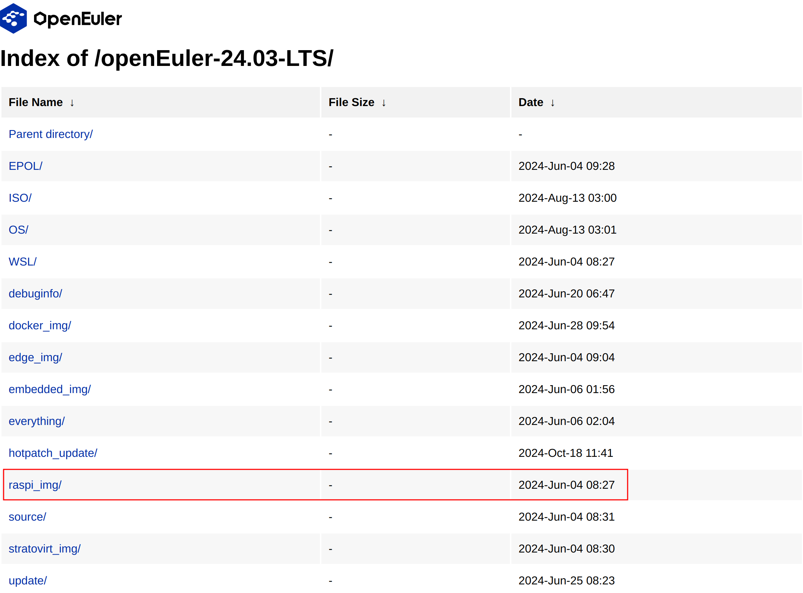Click the file size dash for raspi_img row
This screenshot has width=803, height=593.
coord(331,486)
